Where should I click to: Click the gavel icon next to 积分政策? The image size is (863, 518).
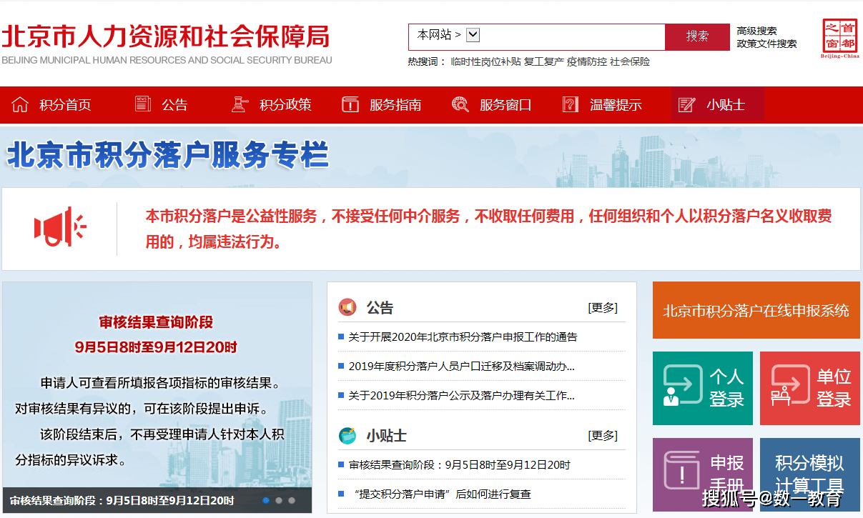[240, 104]
